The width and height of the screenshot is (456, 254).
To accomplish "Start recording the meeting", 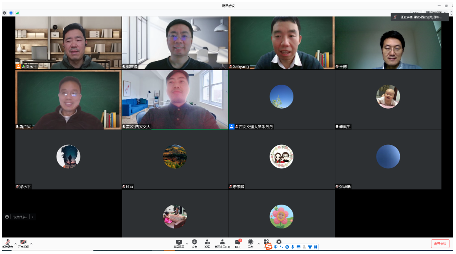I will click(x=251, y=242).
